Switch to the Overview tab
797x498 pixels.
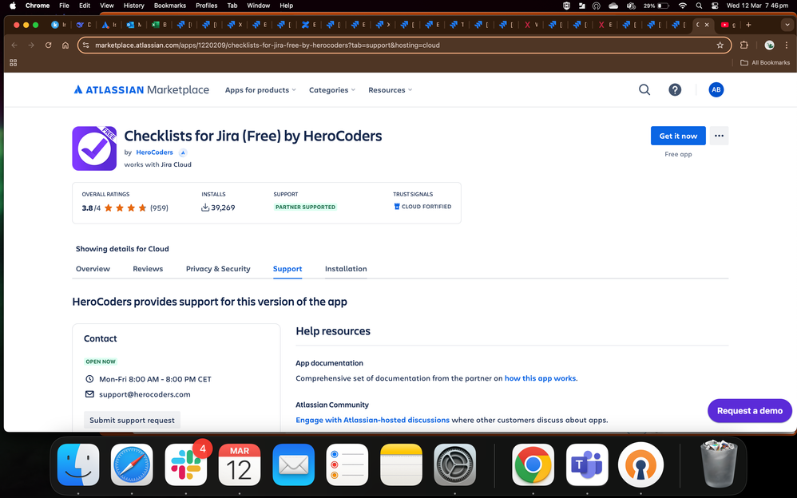93,269
